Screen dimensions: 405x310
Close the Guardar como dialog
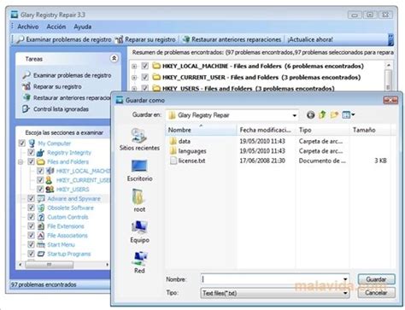[390, 100]
